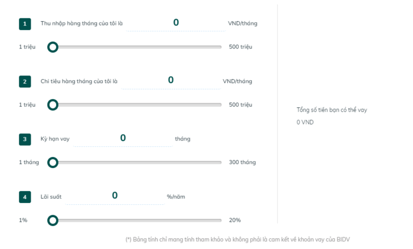413x249 pixels.
Task: Set the loan term slider to 300 tháng end
Action: tap(220, 162)
